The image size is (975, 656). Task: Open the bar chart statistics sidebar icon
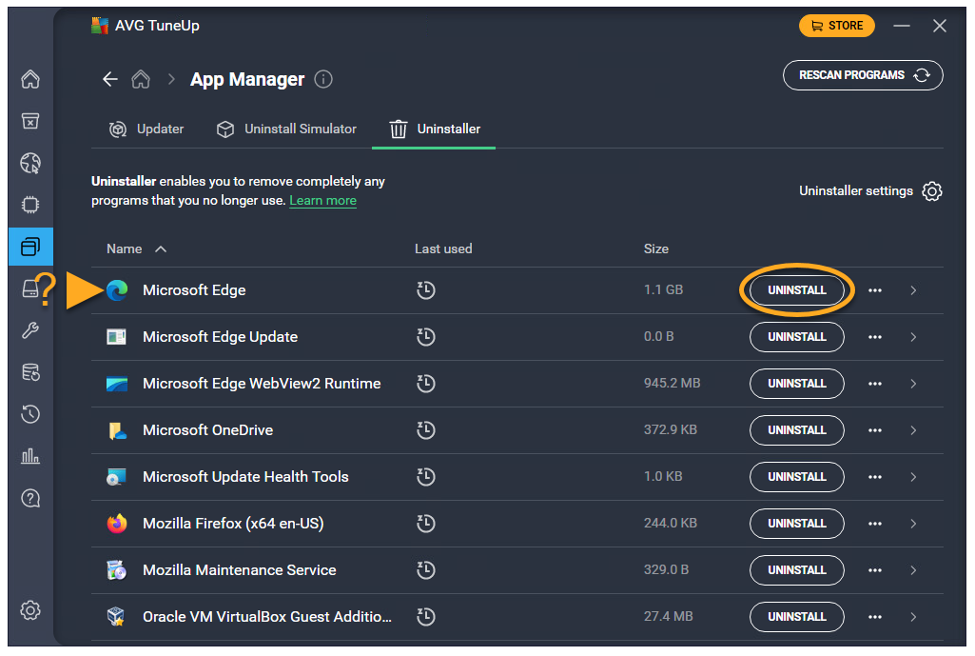point(30,456)
